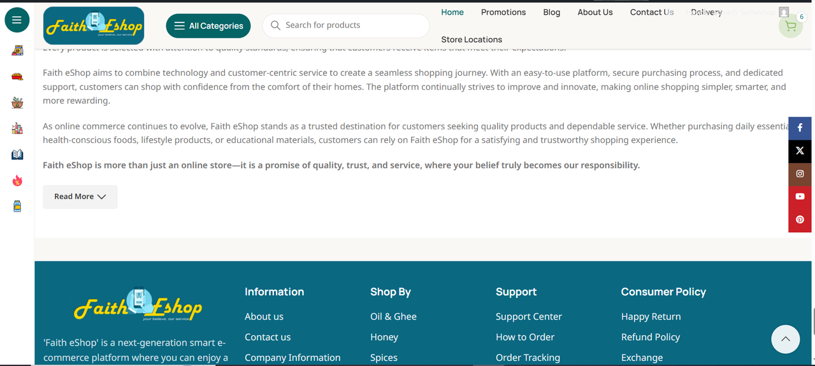Open footer Contact us link
The image size is (815, 366).
[268, 337]
